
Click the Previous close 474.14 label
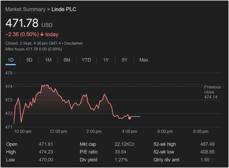point(212,92)
